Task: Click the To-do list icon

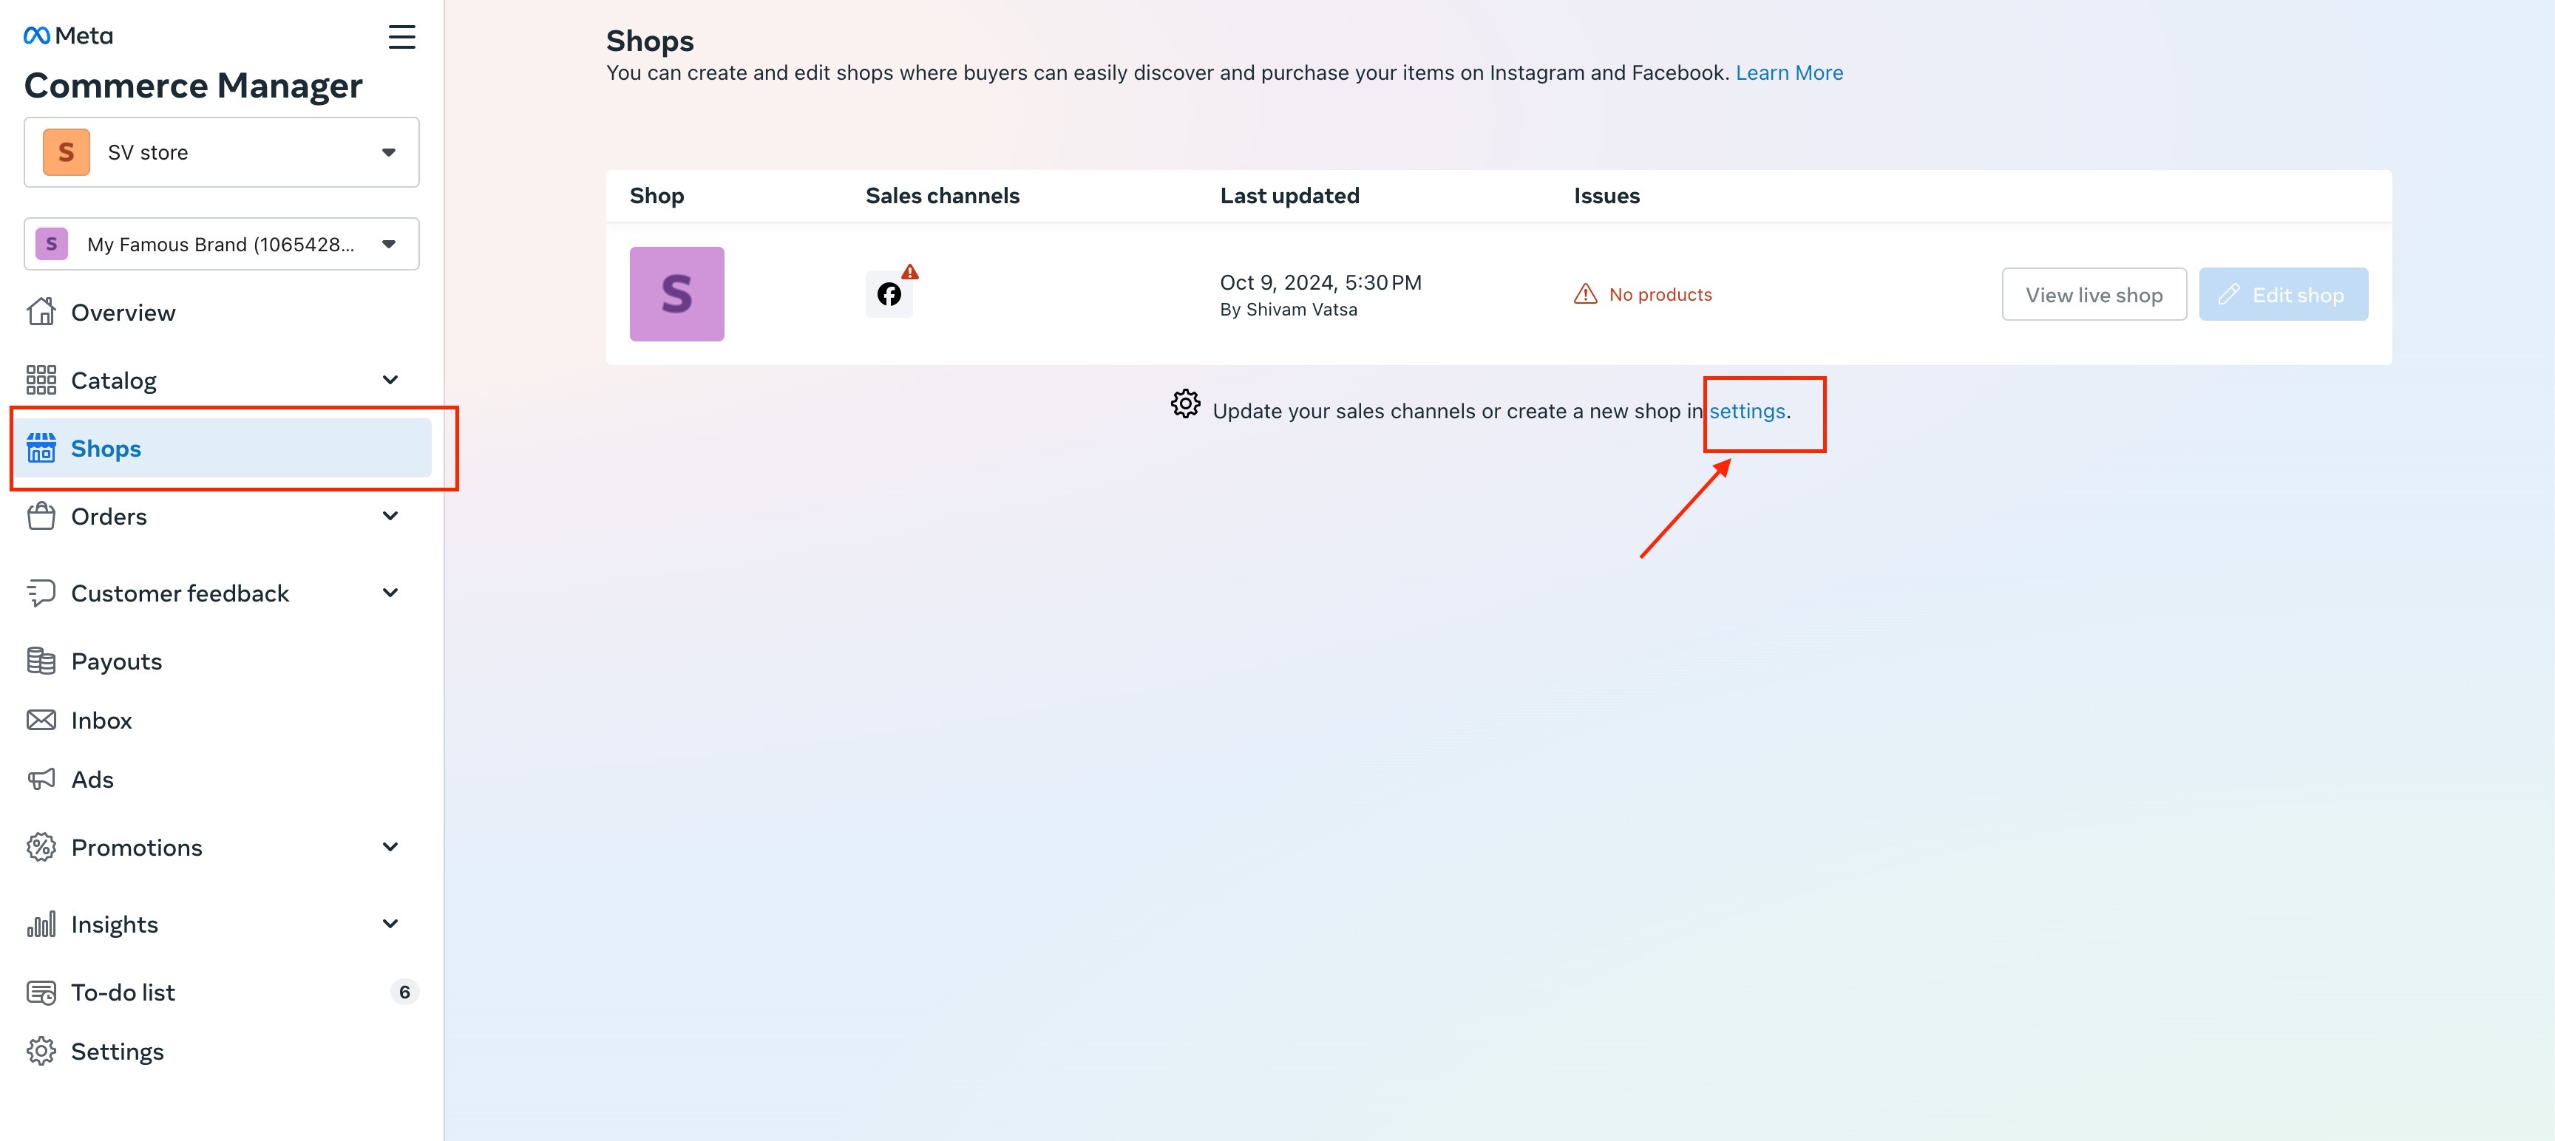Action: (x=41, y=992)
